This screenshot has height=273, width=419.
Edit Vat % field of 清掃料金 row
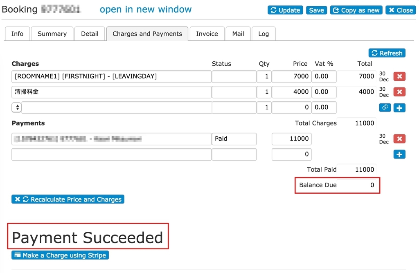(324, 92)
